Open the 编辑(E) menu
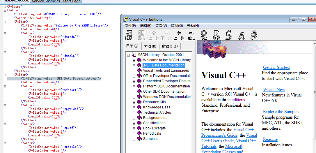The height and width of the screenshot is (153, 316). click(145, 26)
